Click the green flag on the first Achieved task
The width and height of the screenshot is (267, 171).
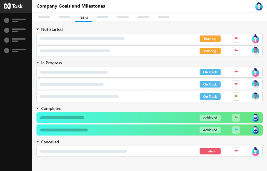(x=236, y=117)
